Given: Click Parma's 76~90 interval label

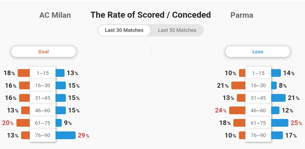Looking at the screenshot, I should [x=258, y=135].
